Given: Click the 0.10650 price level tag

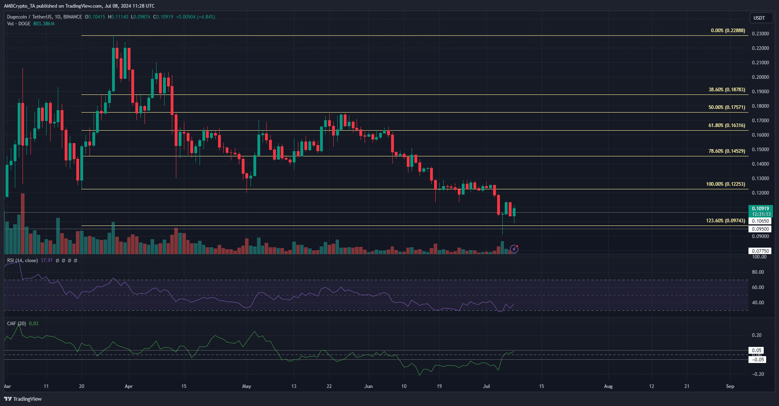Looking at the screenshot, I should (761, 221).
